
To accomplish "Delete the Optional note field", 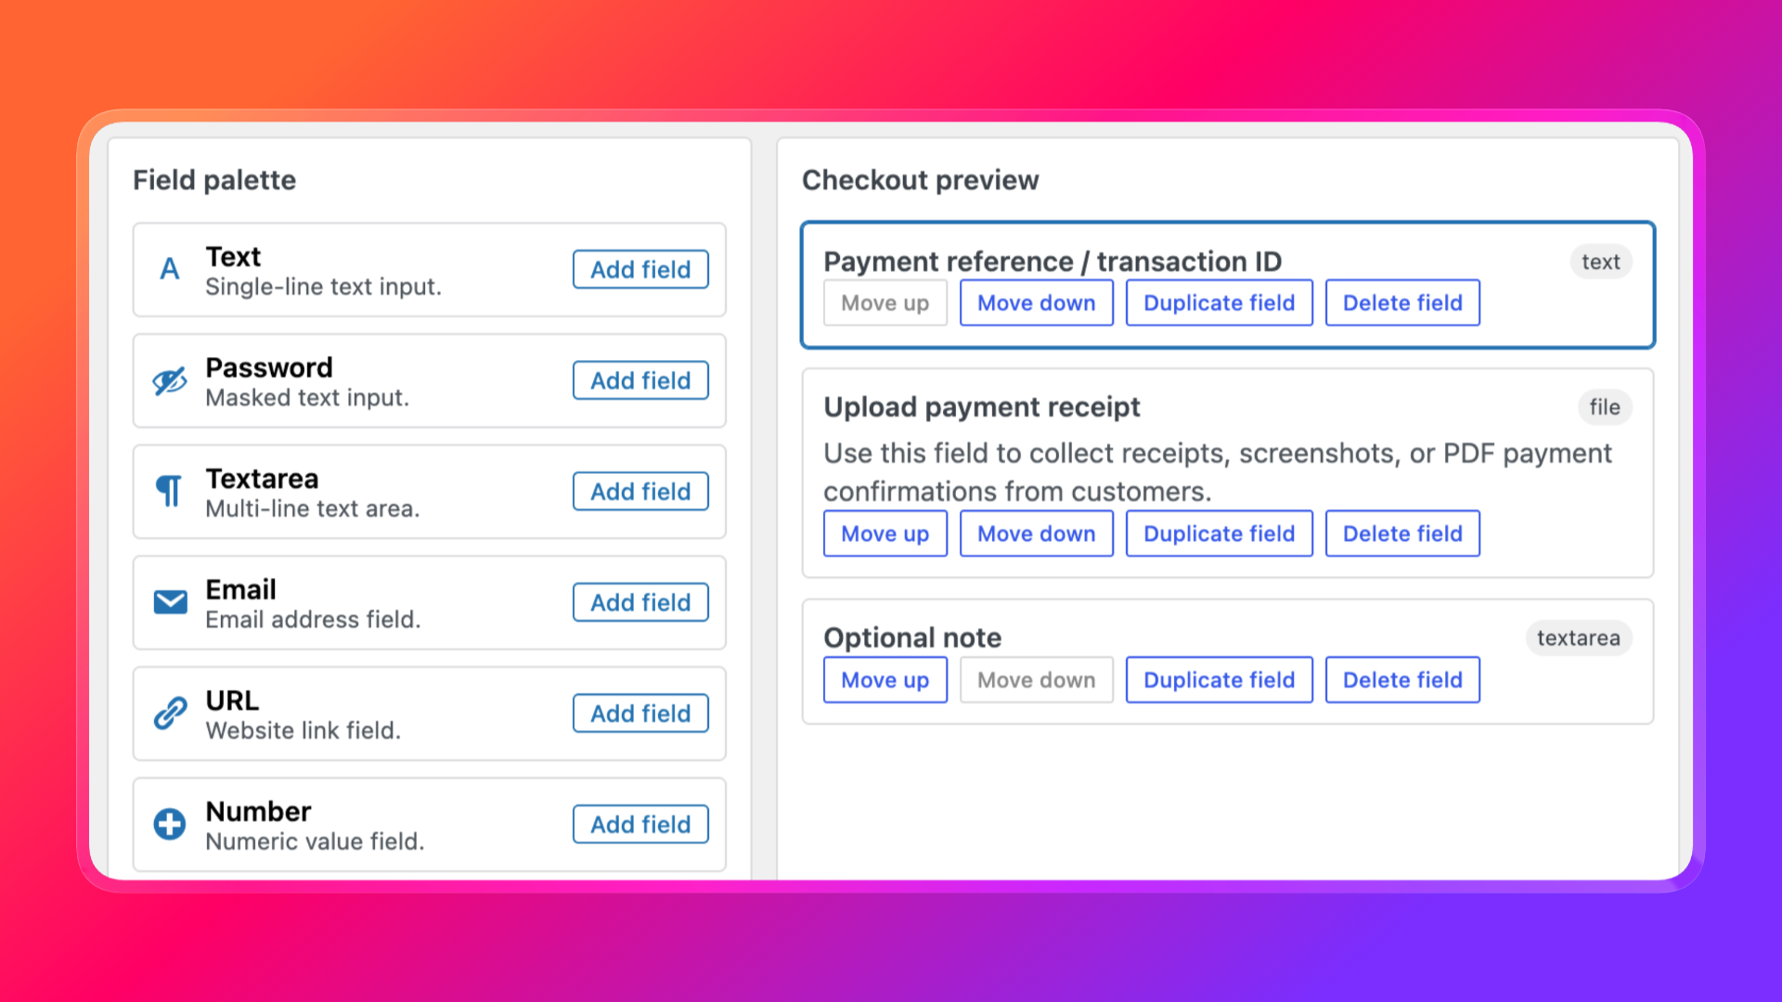I will point(1402,680).
